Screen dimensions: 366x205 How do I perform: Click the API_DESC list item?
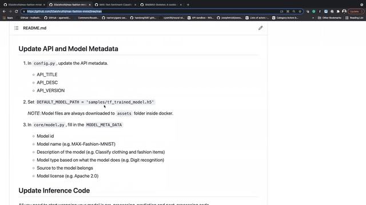coord(47,83)
